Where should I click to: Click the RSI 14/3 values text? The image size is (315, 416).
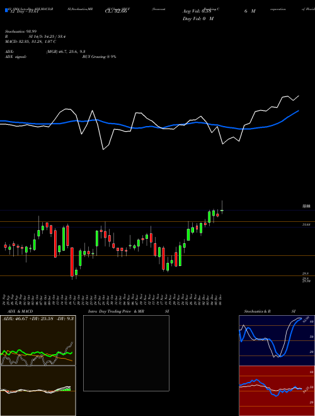(47, 37)
